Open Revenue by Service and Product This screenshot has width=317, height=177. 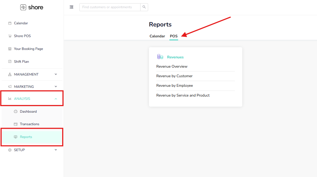click(x=183, y=95)
